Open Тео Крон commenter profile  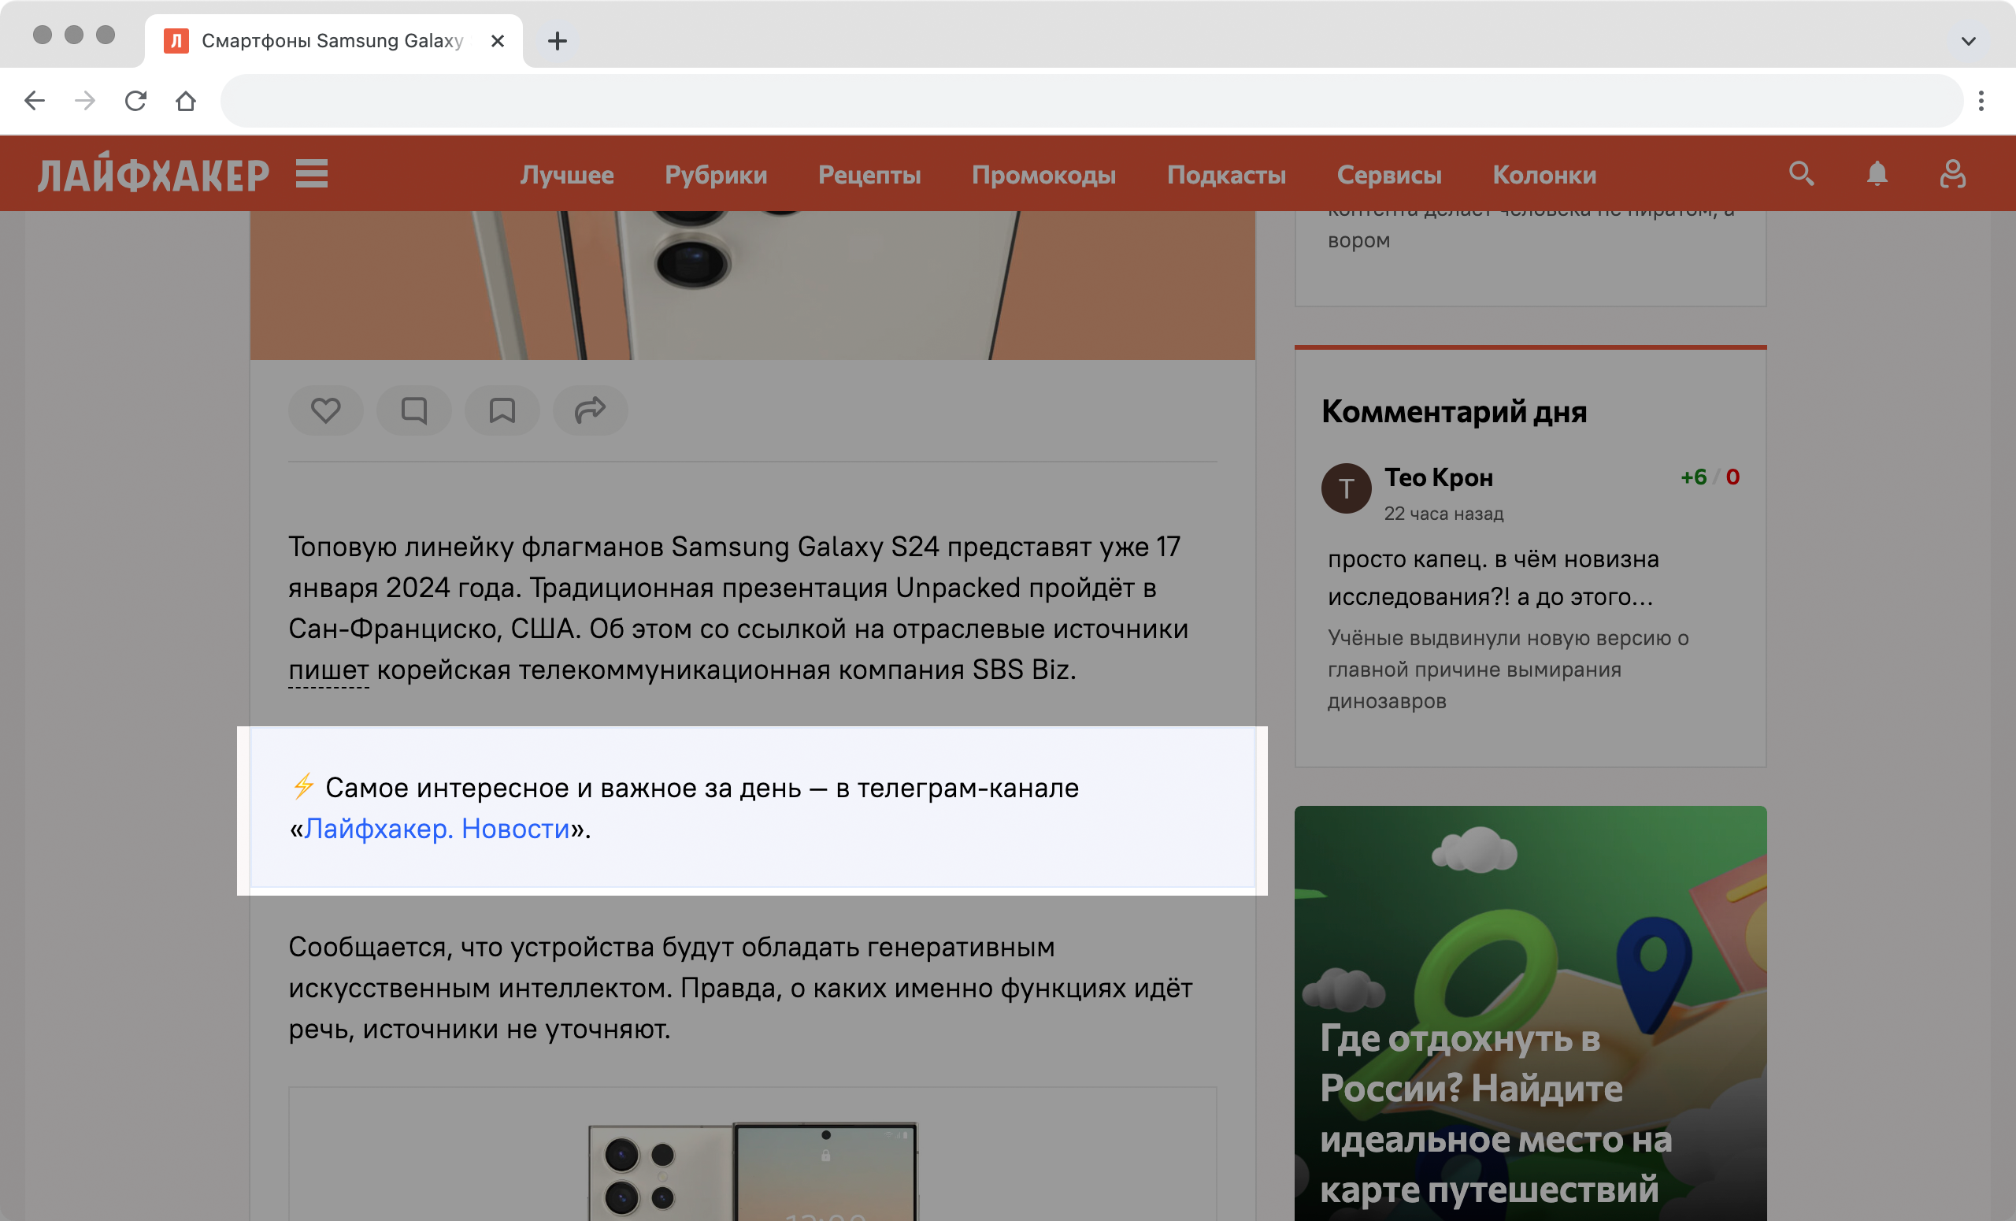[1438, 477]
